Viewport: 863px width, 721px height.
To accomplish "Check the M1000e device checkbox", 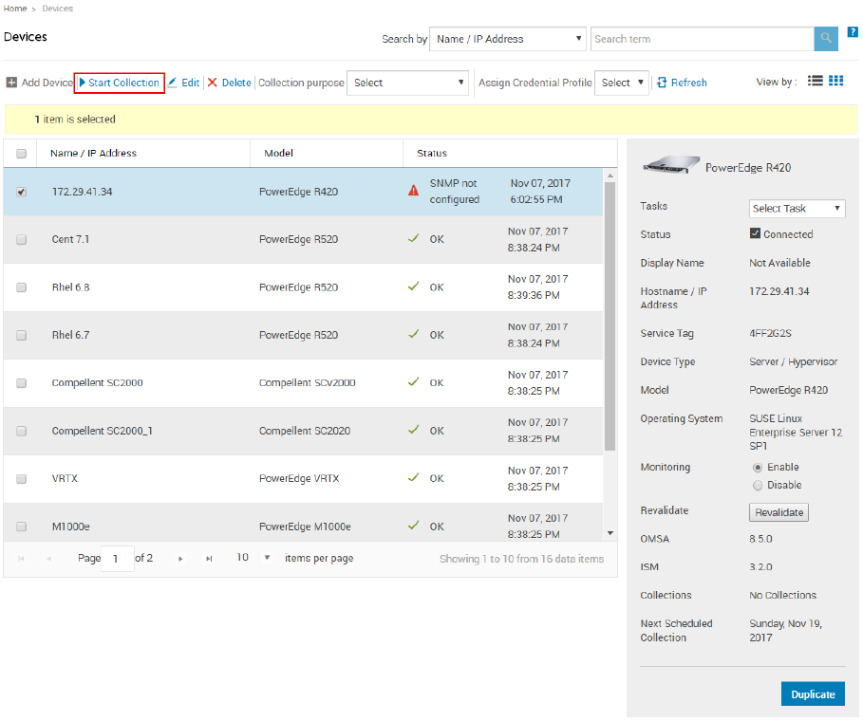I will [x=22, y=527].
